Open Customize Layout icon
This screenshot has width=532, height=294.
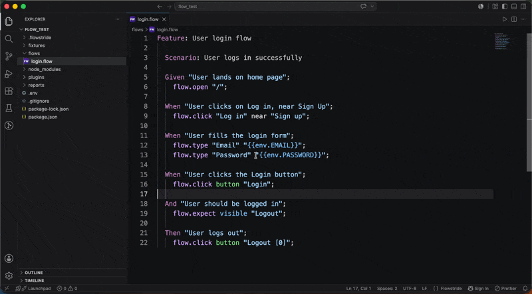coord(495,7)
